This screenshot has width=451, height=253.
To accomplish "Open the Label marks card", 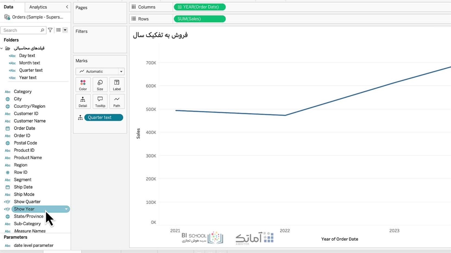I will click(x=117, y=85).
